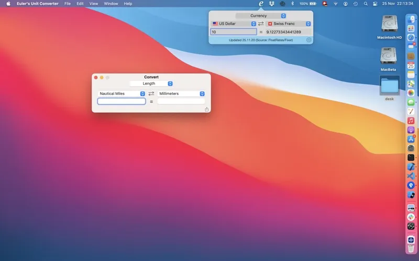Open Messages from the Dock
419x261 pixels.
tap(411, 102)
